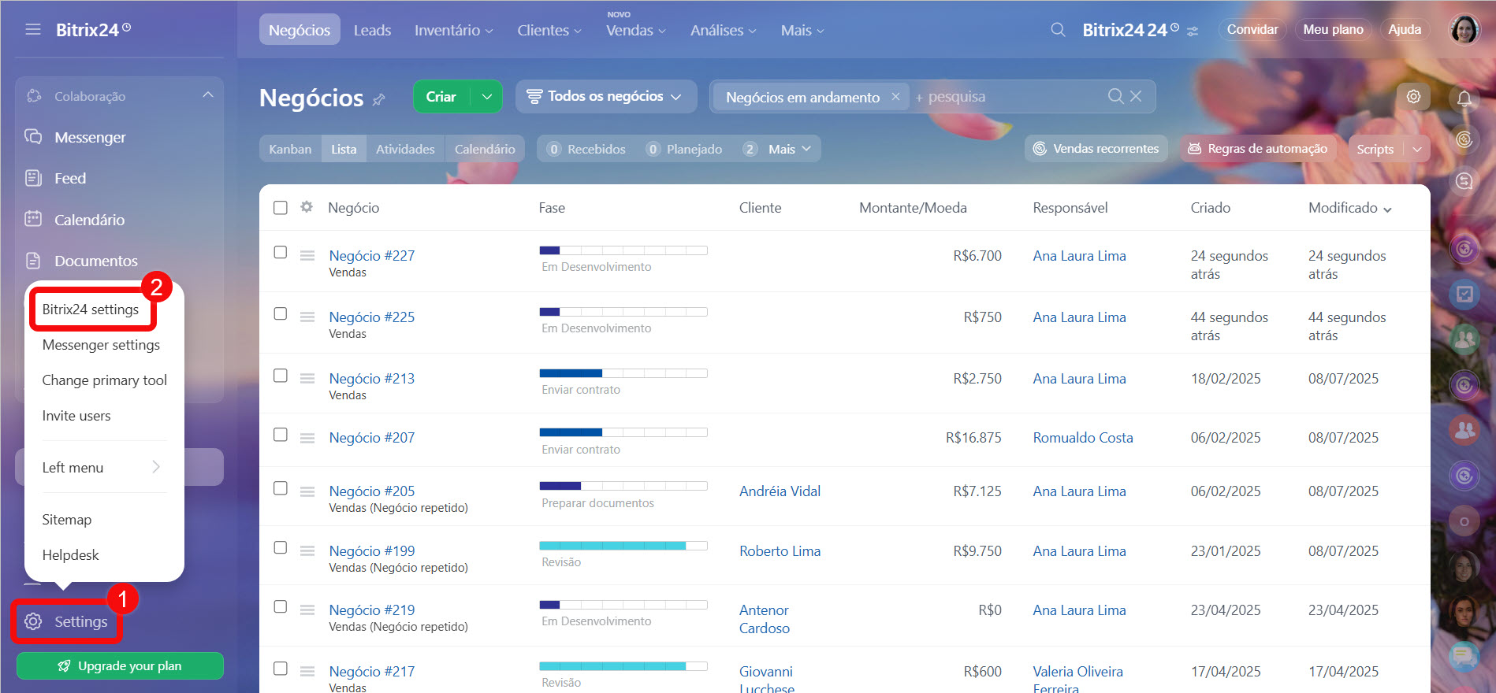
Task: Check the box for Negócio #205
Action: [x=281, y=488]
